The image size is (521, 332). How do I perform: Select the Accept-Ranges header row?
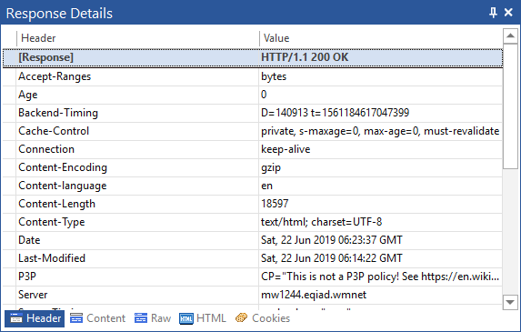click(253, 76)
